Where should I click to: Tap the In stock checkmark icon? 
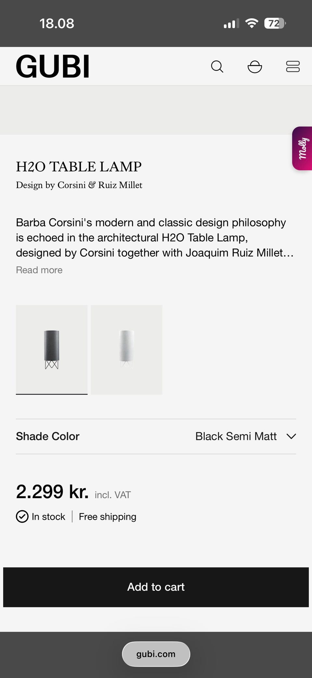(22, 516)
